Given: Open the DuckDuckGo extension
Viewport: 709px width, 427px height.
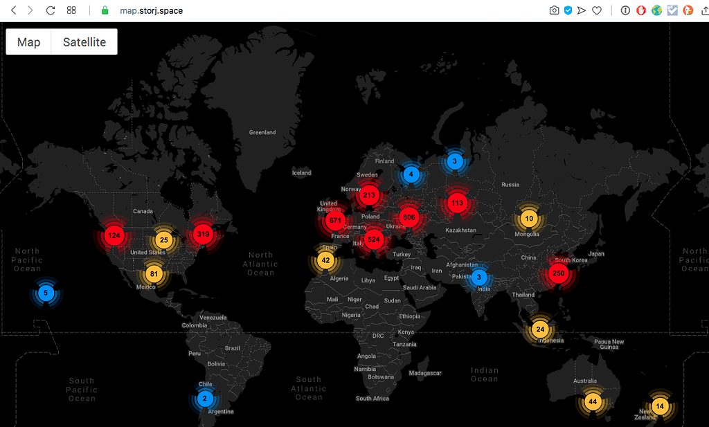Looking at the screenshot, I should pyautogui.click(x=686, y=10).
